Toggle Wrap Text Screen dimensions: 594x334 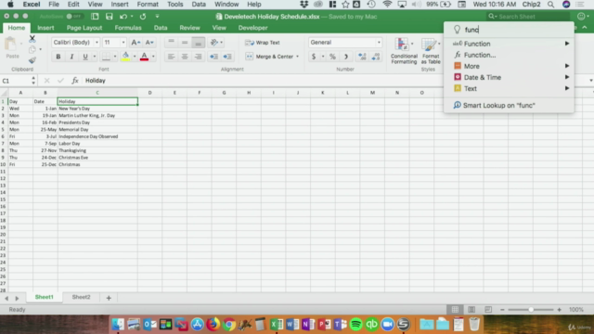click(263, 43)
